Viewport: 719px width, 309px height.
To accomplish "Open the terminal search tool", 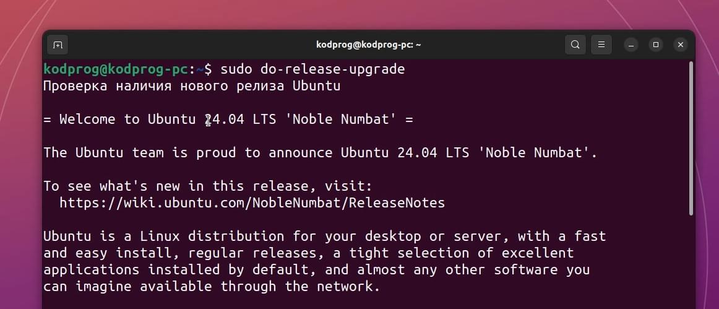I will tap(575, 45).
